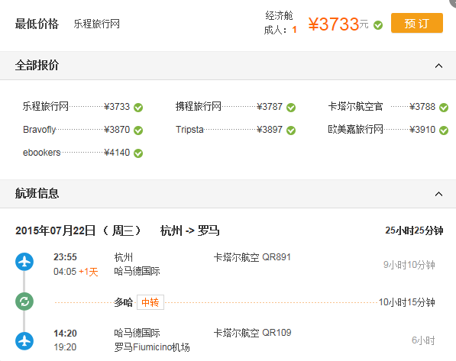
Task: Click the 中转 transfer badge
Action: [150, 302]
